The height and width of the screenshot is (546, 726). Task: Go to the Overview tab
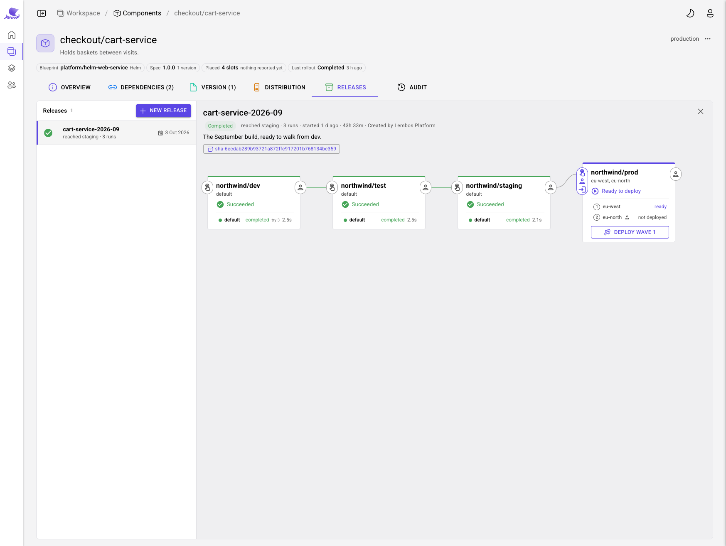tap(69, 87)
